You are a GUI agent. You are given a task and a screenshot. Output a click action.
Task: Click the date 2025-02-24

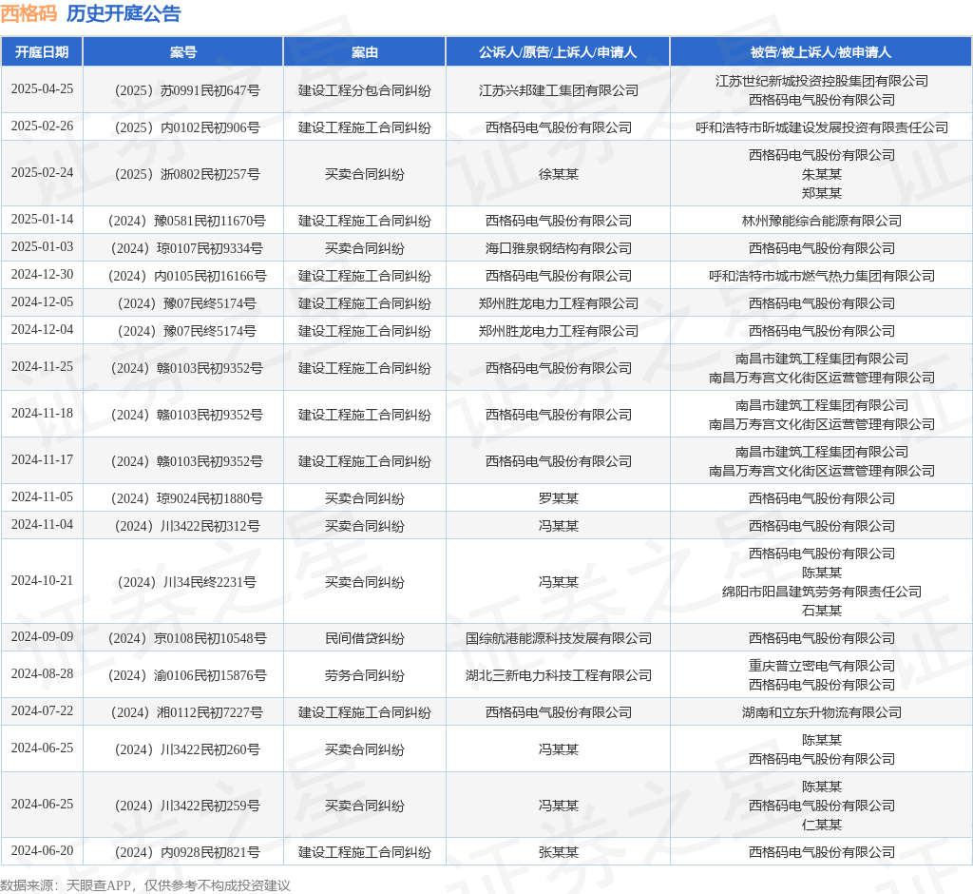tap(42, 173)
